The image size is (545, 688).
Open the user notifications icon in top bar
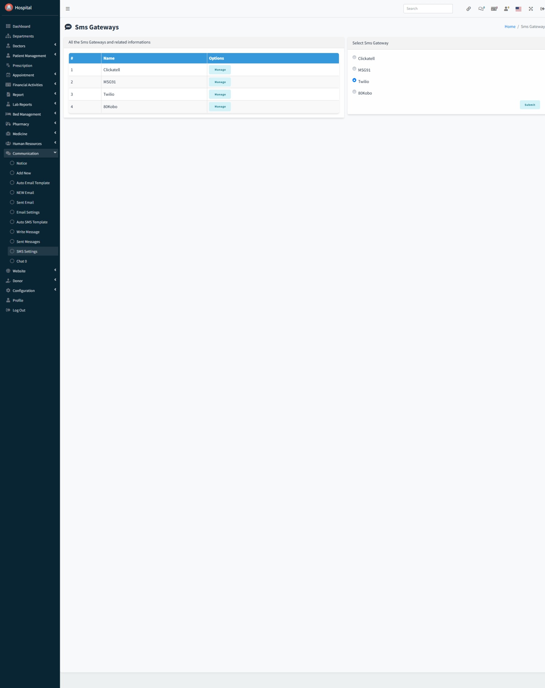pos(506,9)
